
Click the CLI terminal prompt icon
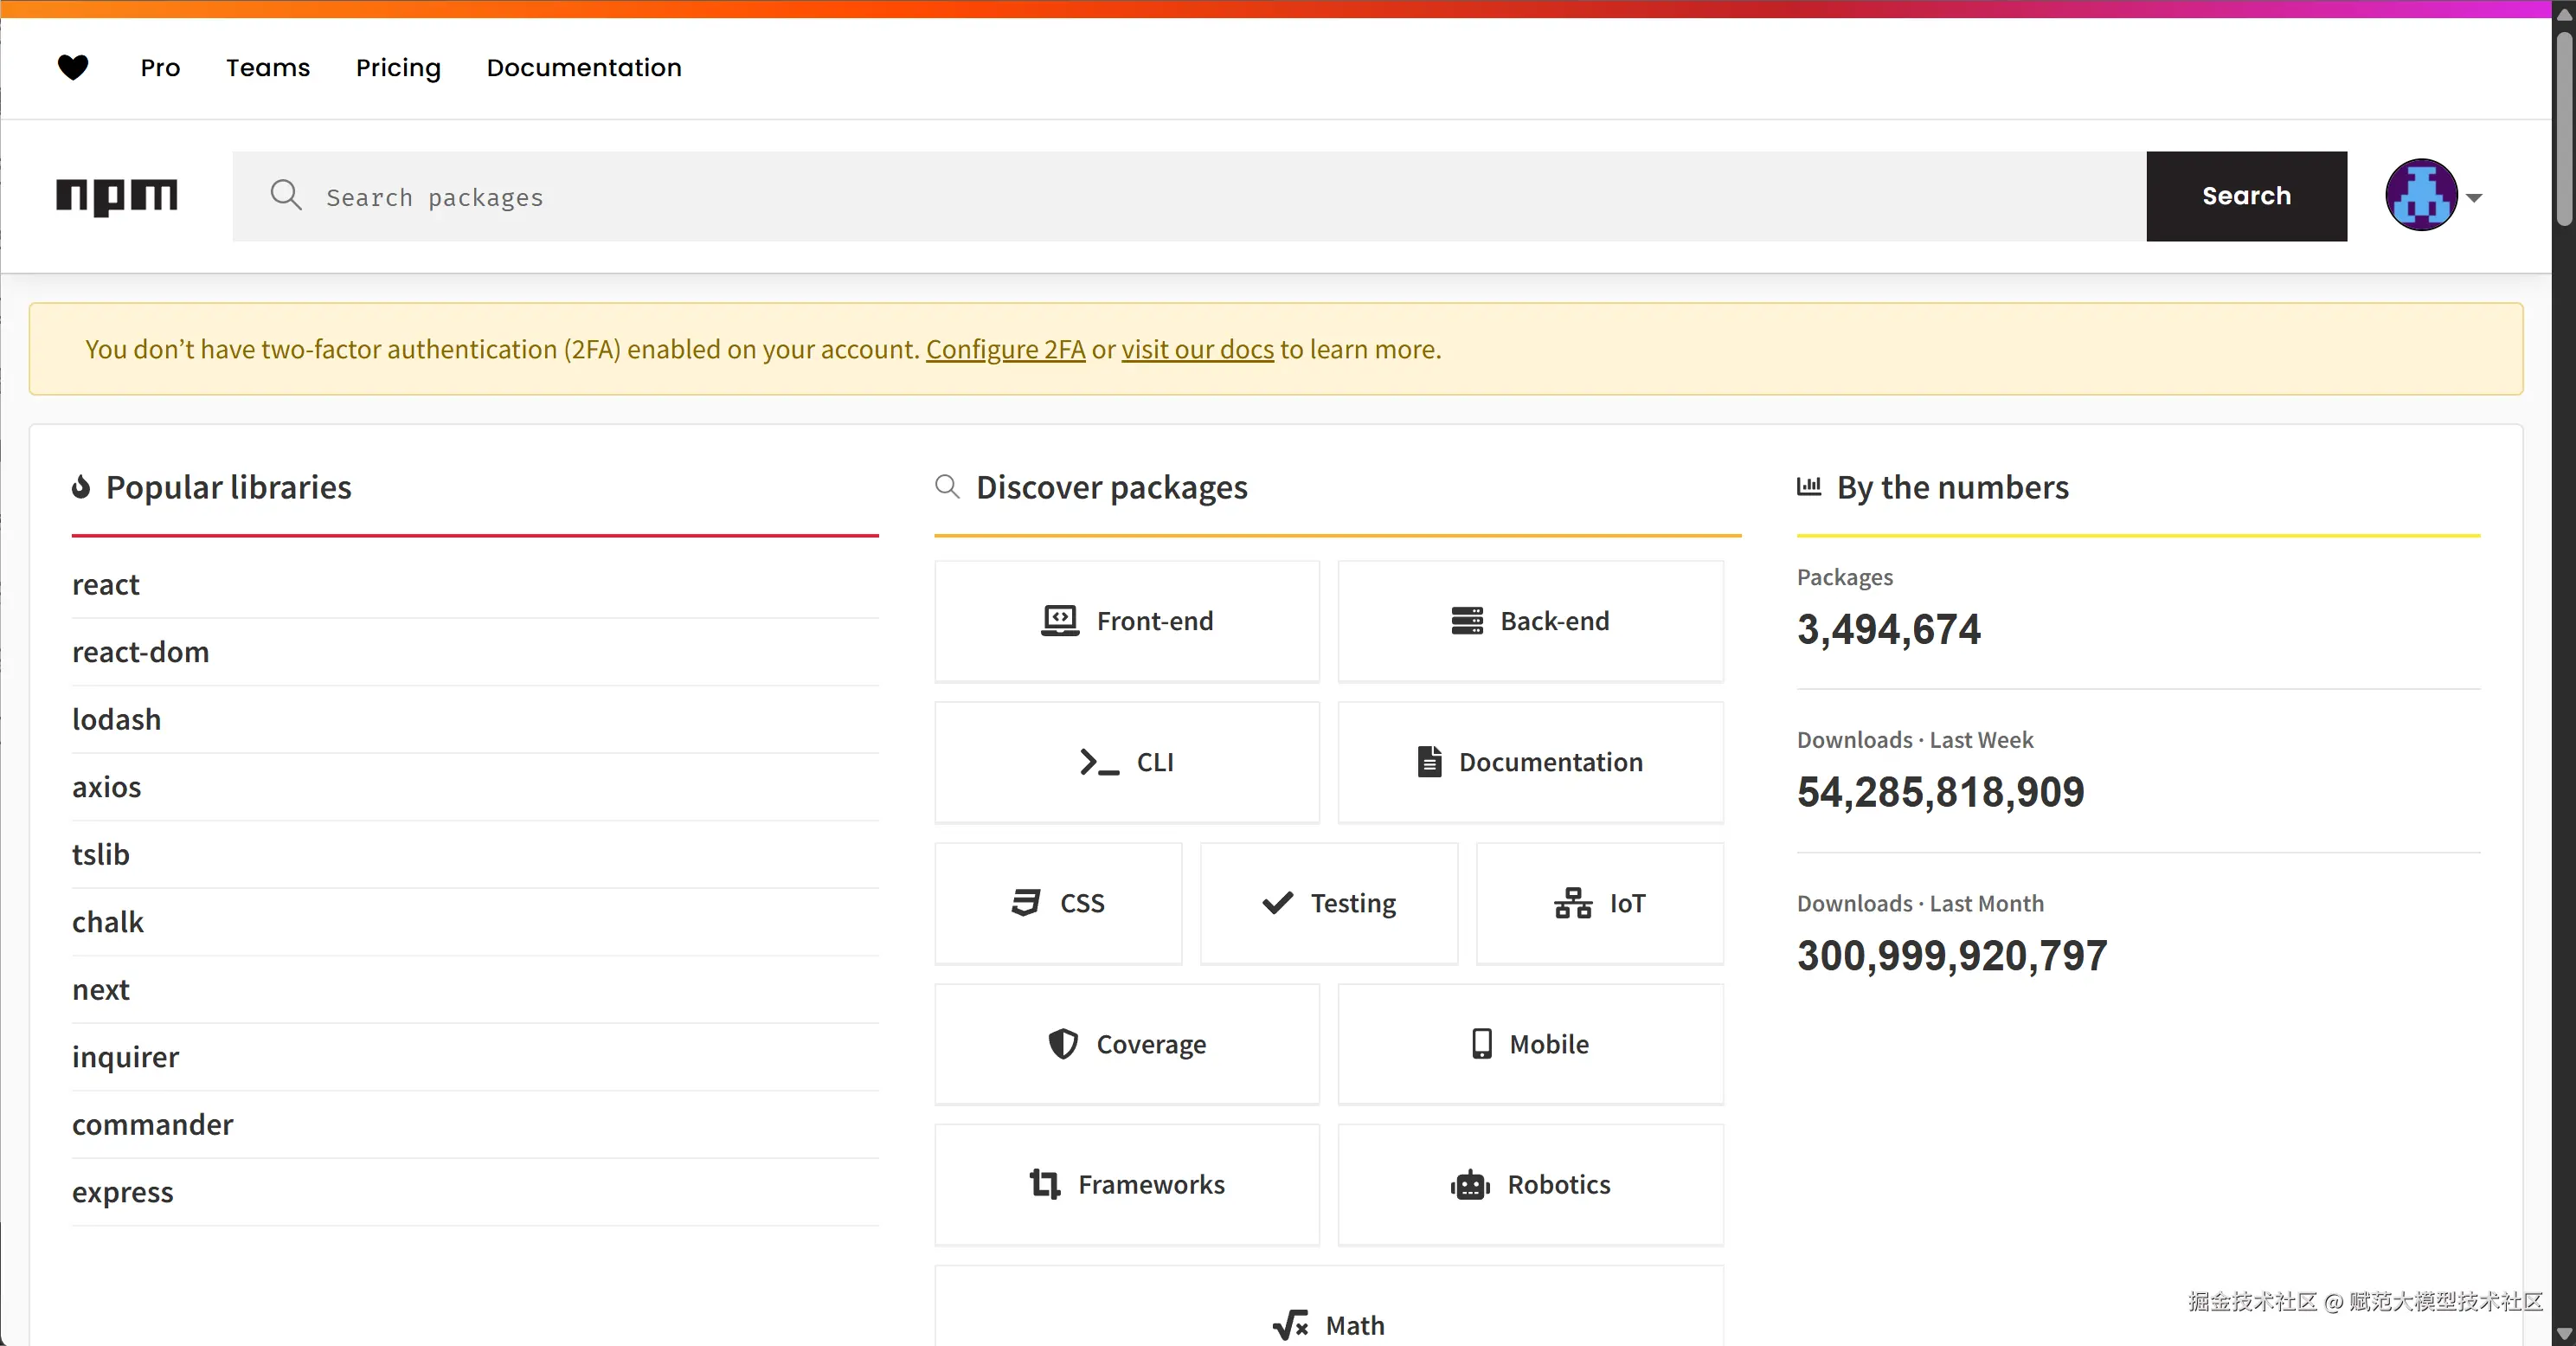coord(1099,762)
